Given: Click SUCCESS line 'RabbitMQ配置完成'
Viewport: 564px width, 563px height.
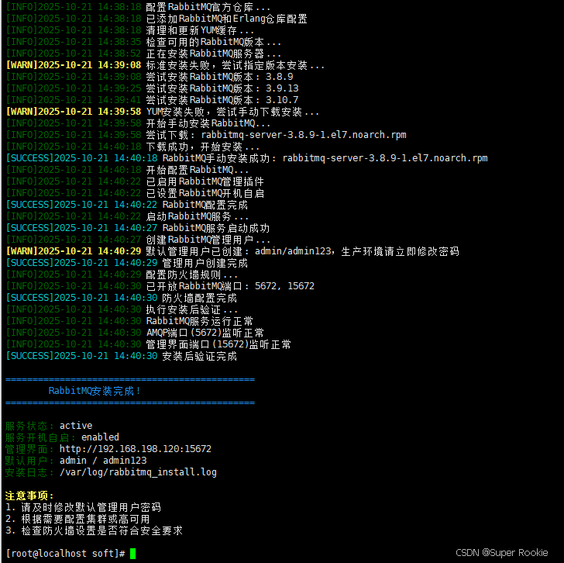Looking at the screenshot, I should [127, 205].
